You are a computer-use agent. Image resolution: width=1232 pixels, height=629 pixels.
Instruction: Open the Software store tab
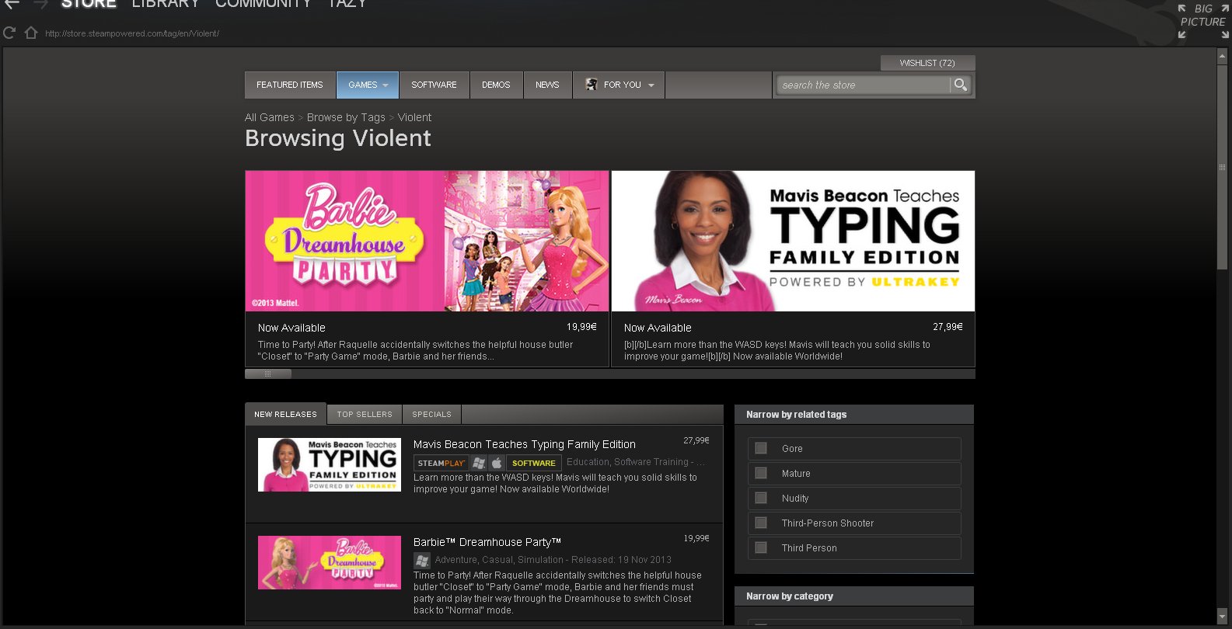[434, 85]
